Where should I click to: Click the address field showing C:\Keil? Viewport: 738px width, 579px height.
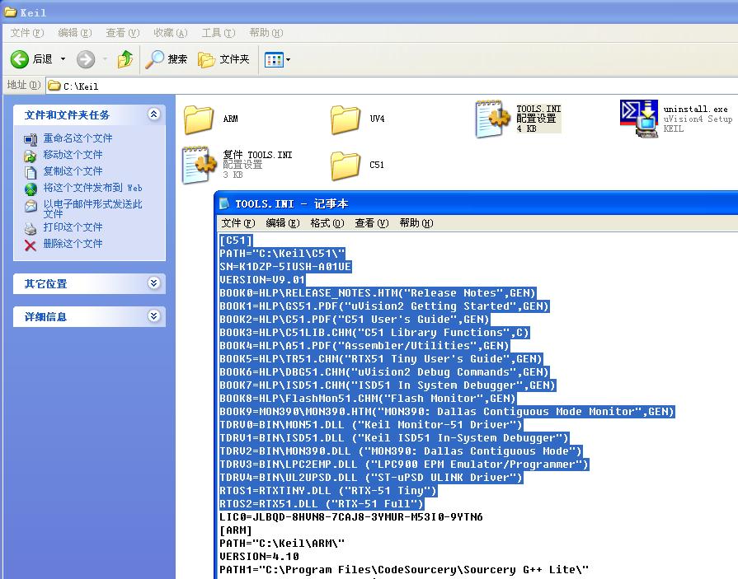[392, 86]
